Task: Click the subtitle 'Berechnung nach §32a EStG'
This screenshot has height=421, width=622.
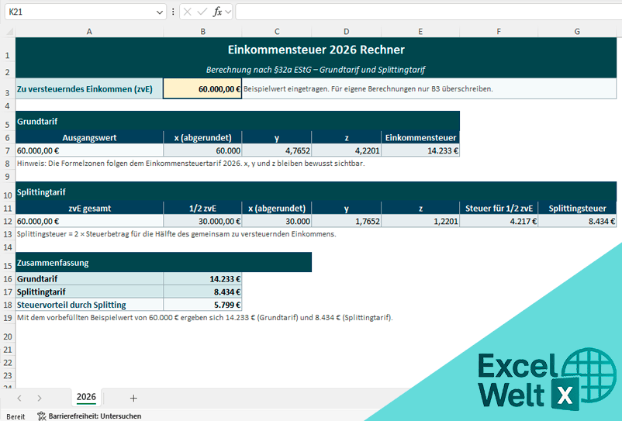Action: (x=316, y=70)
